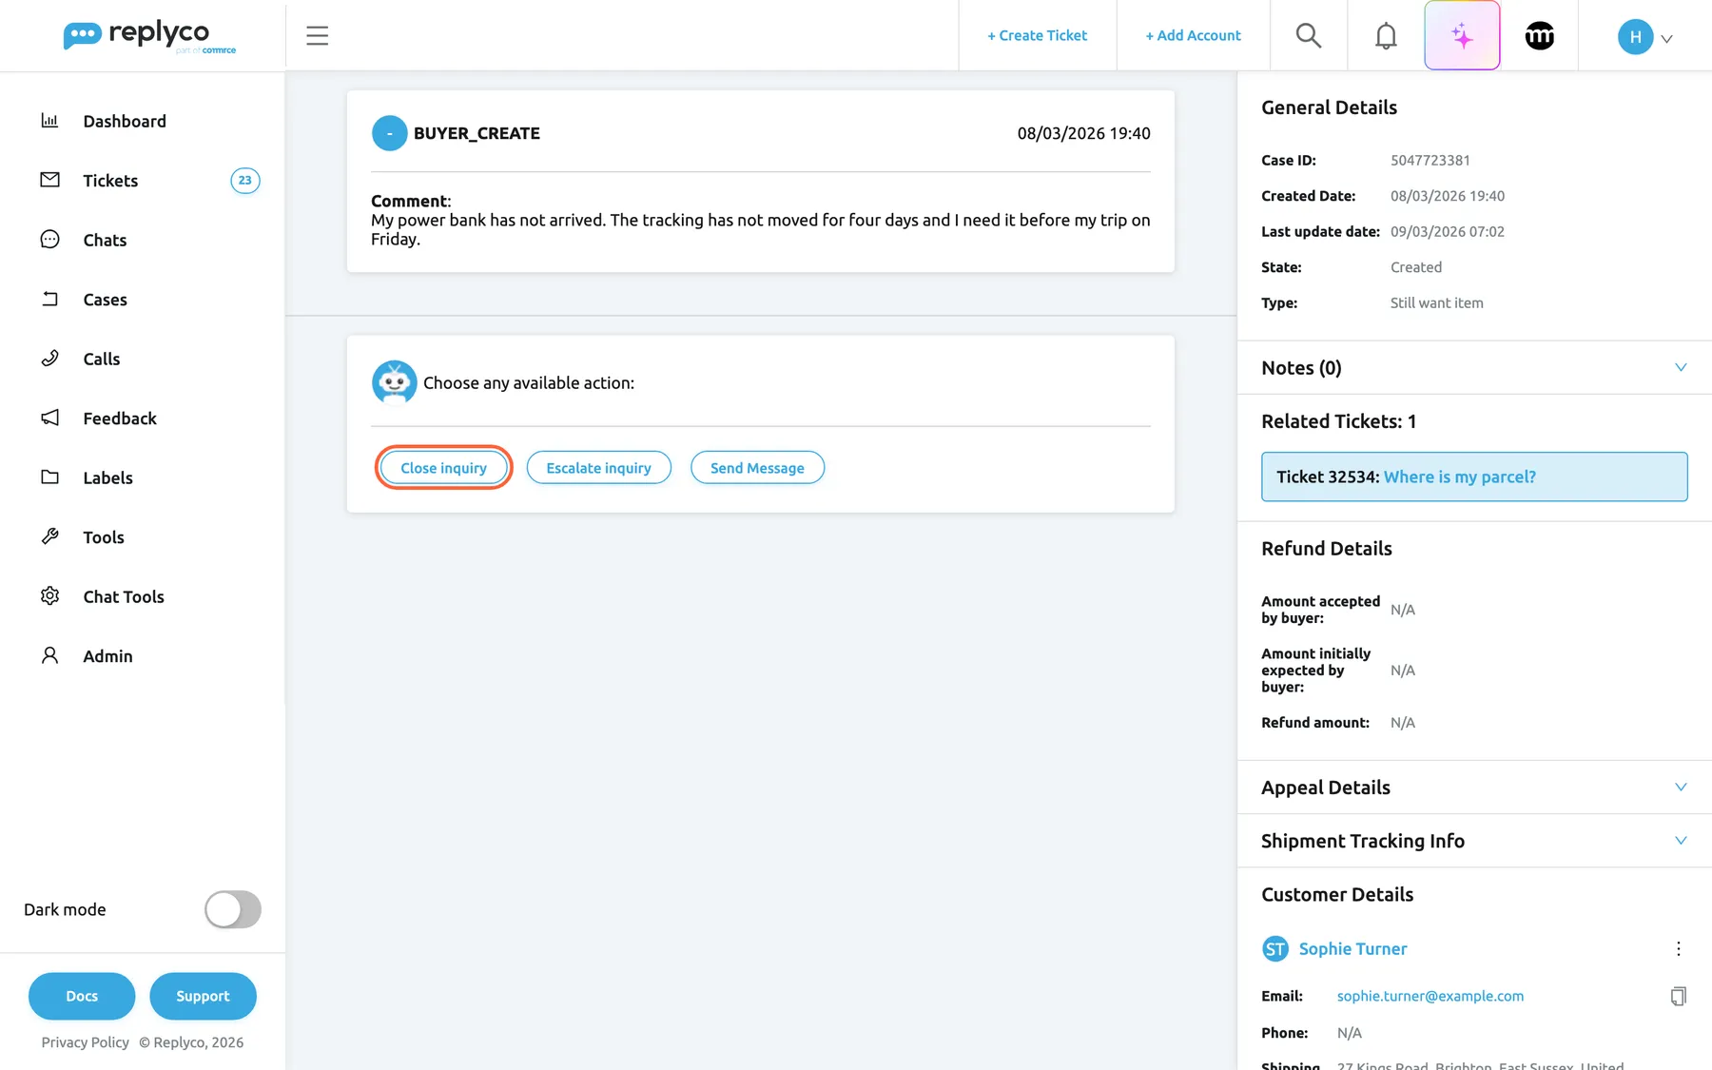
Task: Expand the Notes (0) section
Action: tap(1681, 367)
